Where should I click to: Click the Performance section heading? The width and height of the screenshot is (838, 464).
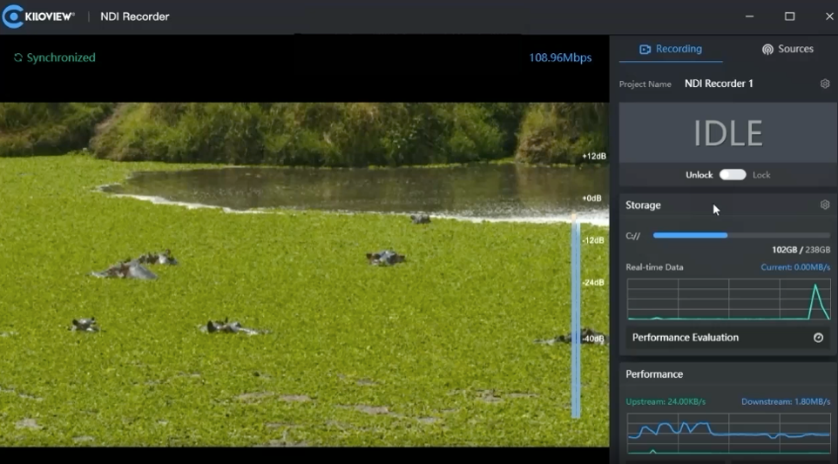[654, 374]
